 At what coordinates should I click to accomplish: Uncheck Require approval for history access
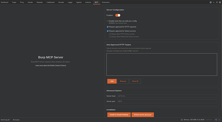pyautogui.click(x=108, y=31)
